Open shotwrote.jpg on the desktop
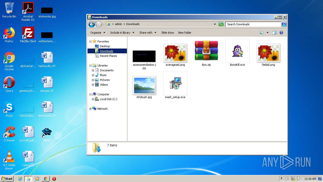The width and height of the screenshot is (323, 182). pos(47,13)
